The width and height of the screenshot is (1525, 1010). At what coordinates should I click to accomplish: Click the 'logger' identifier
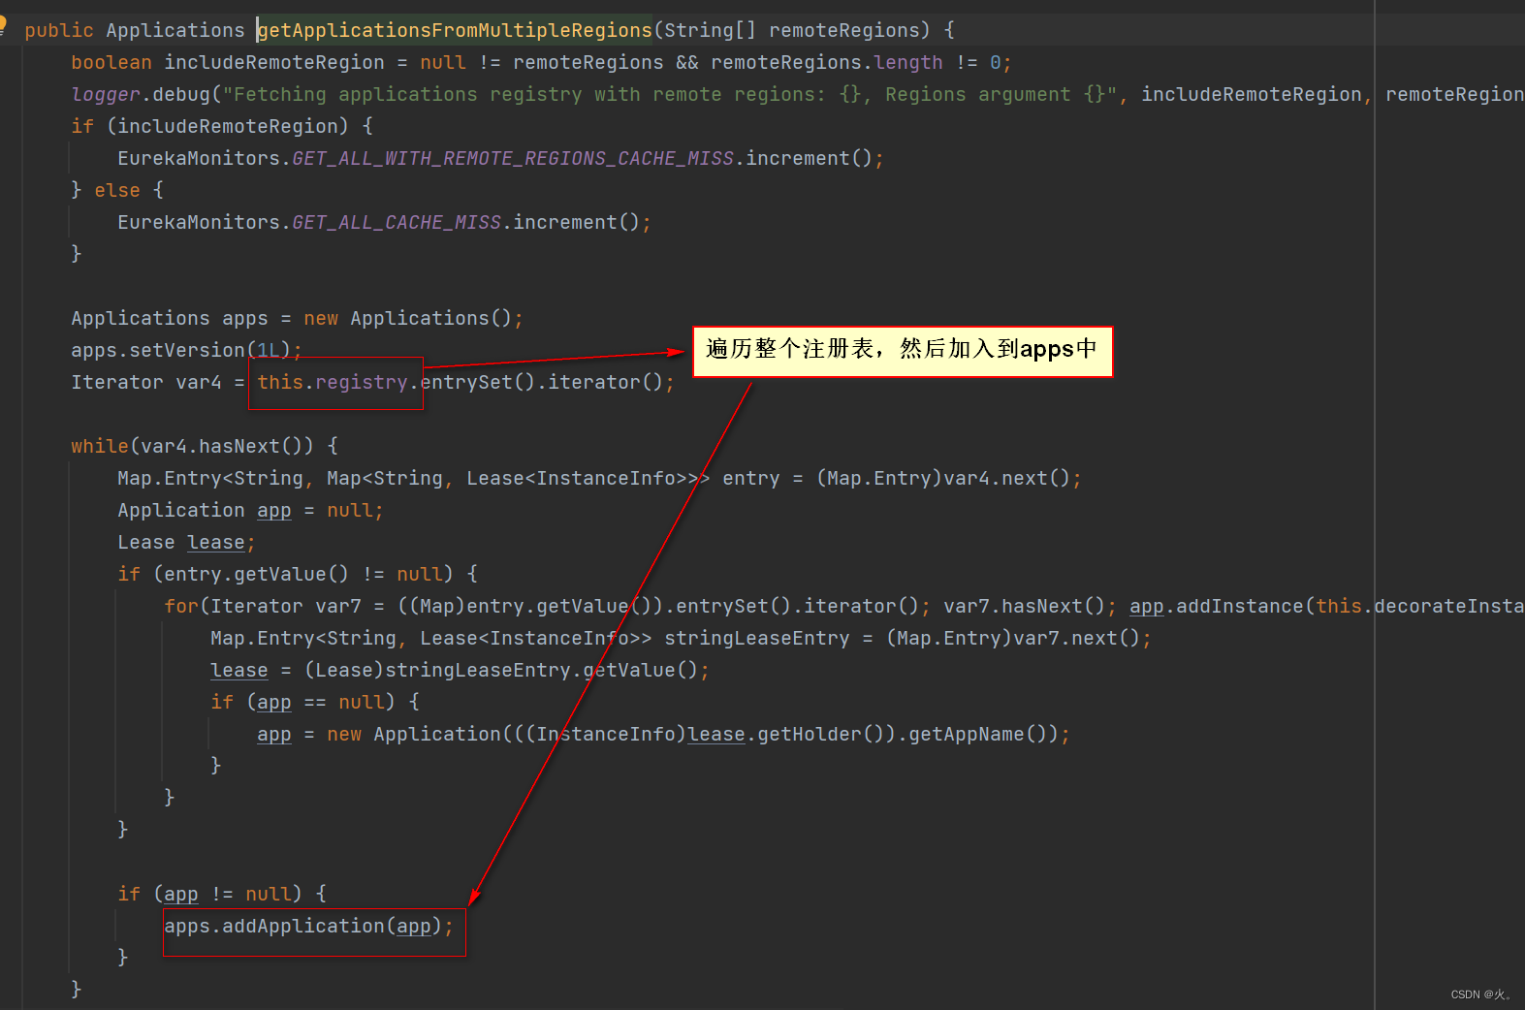point(107,94)
